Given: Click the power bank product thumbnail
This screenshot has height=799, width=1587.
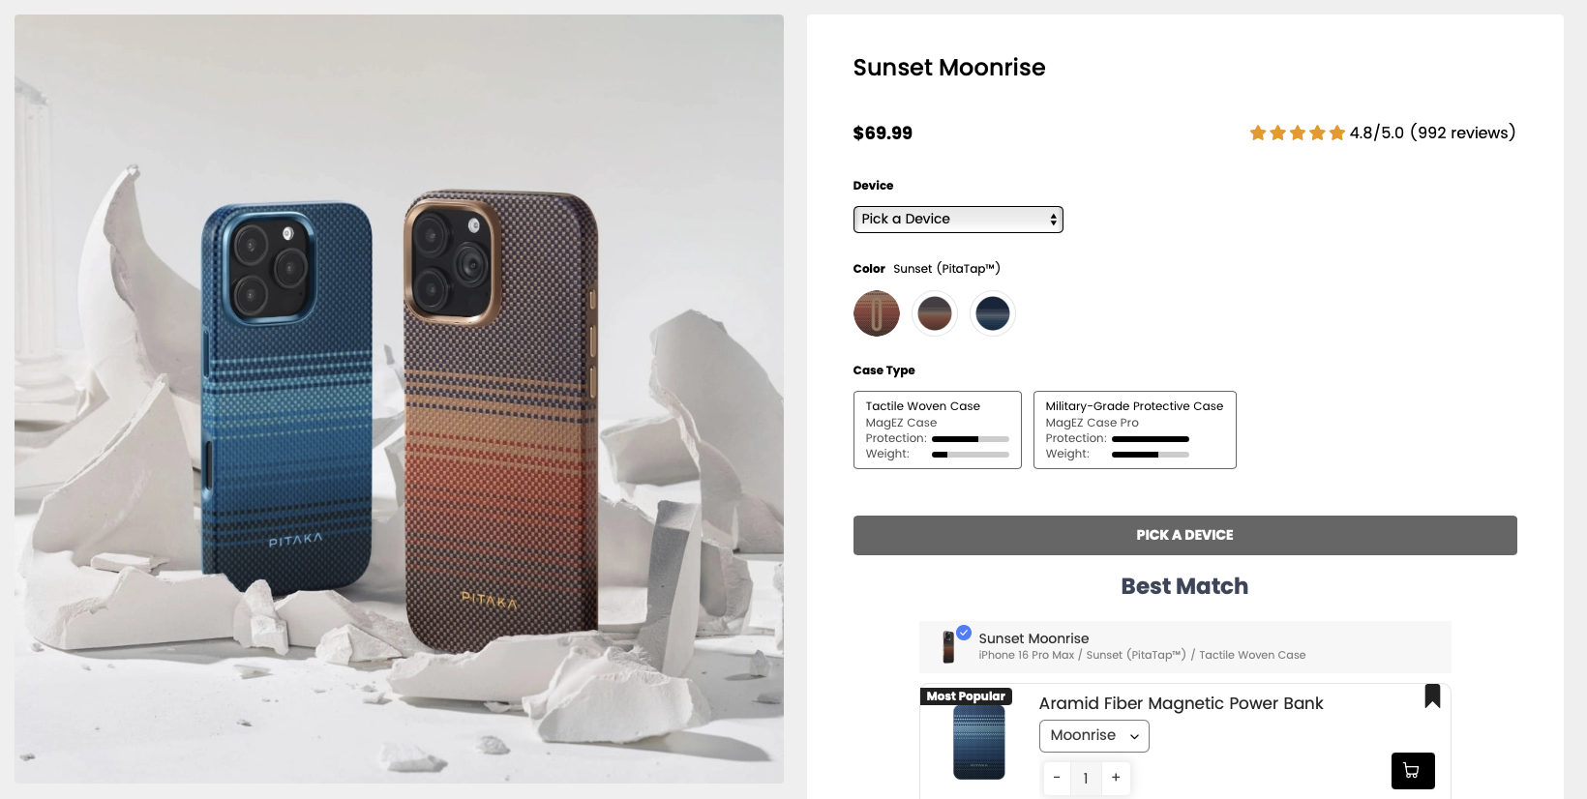Looking at the screenshot, I should click(x=979, y=742).
